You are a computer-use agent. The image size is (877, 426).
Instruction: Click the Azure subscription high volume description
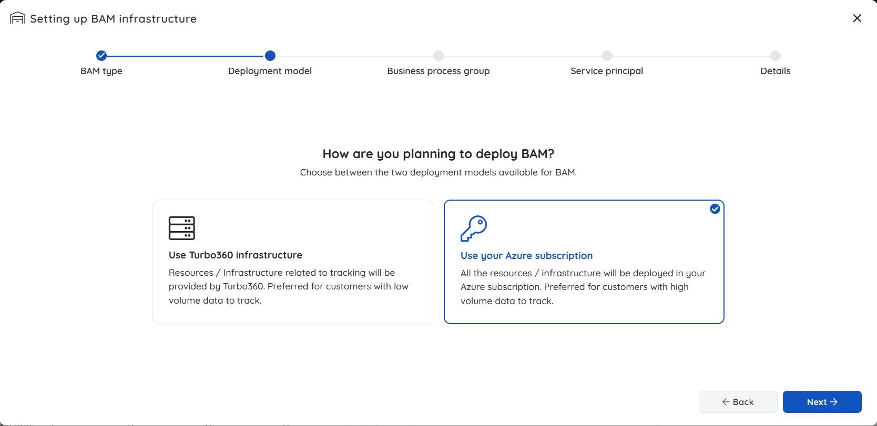(x=583, y=287)
